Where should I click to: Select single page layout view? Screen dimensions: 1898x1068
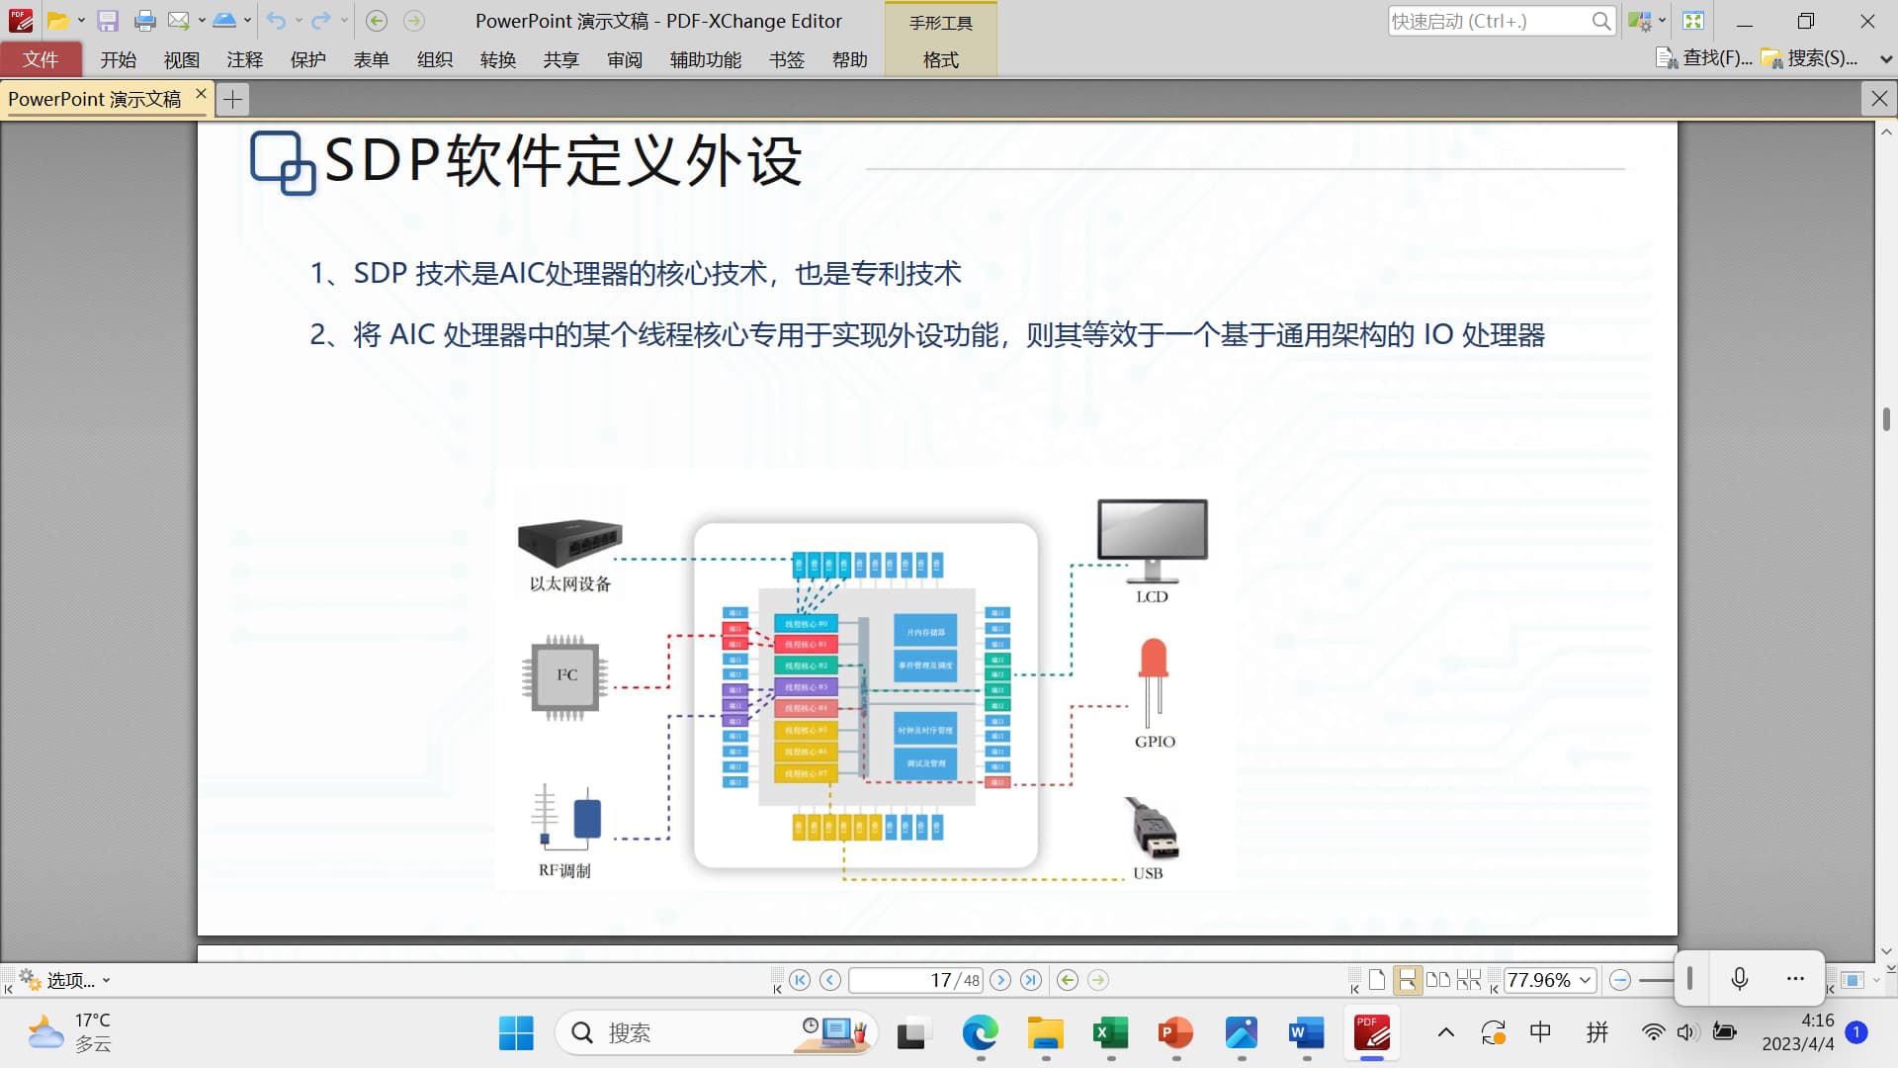click(x=1377, y=980)
